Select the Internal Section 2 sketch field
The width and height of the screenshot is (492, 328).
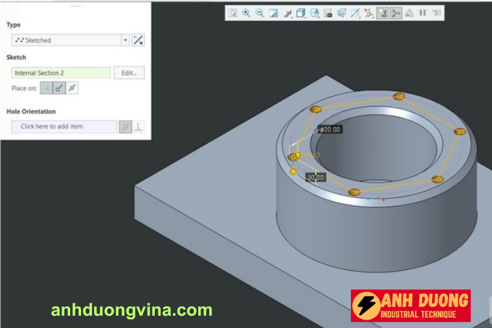point(61,73)
